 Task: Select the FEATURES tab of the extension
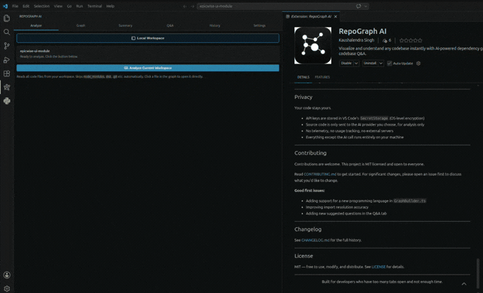click(x=322, y=78)
